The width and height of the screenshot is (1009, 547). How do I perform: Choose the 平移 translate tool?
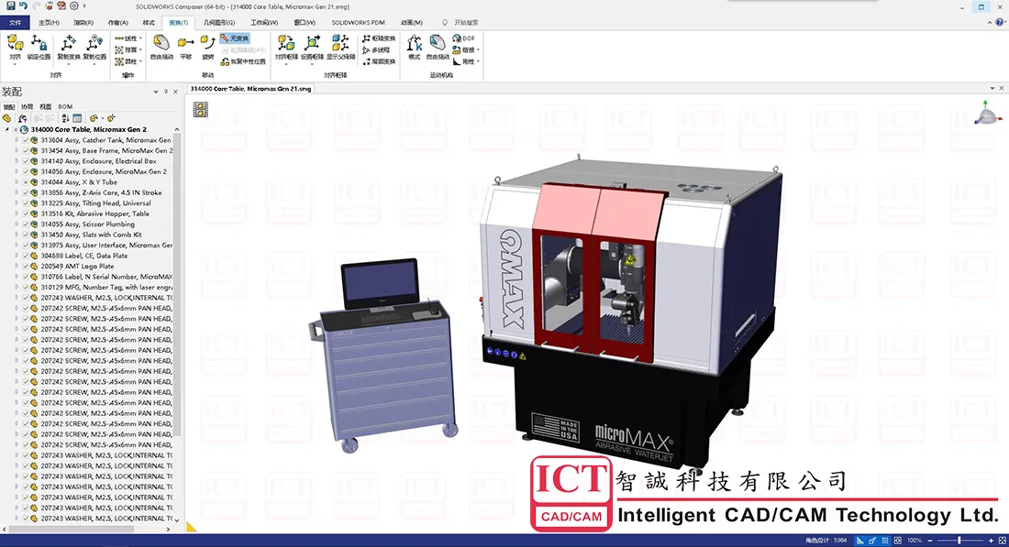[186, 48]
